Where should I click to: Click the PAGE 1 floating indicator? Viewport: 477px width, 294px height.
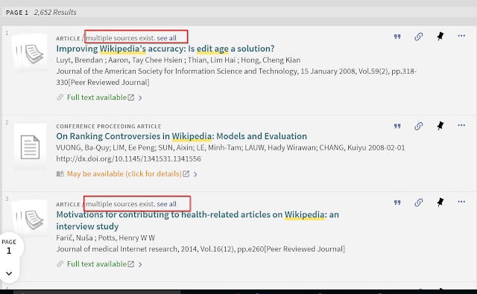click(9, 246)
